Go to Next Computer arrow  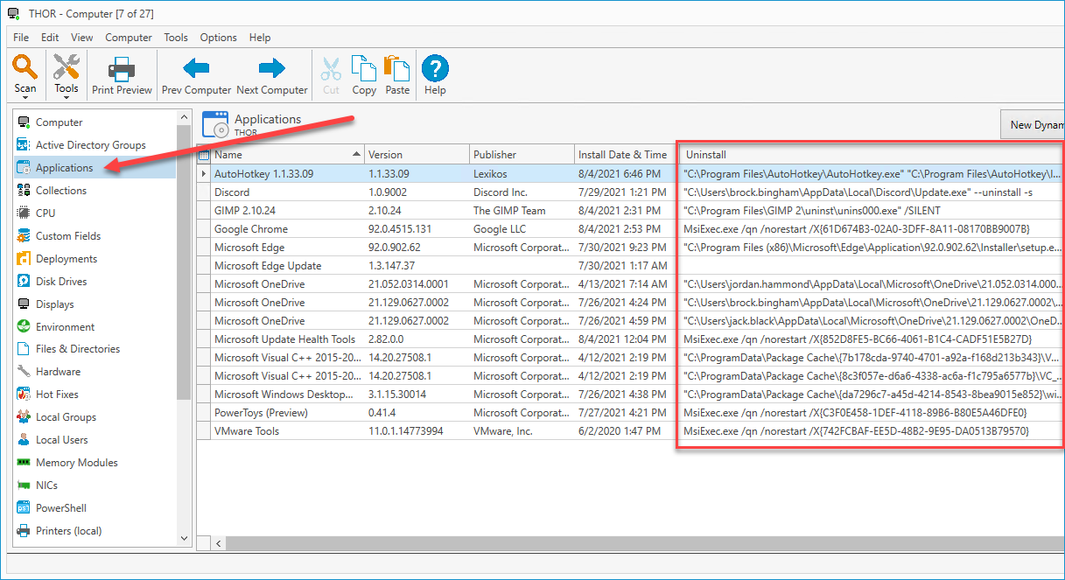click(x=272, y=68)
